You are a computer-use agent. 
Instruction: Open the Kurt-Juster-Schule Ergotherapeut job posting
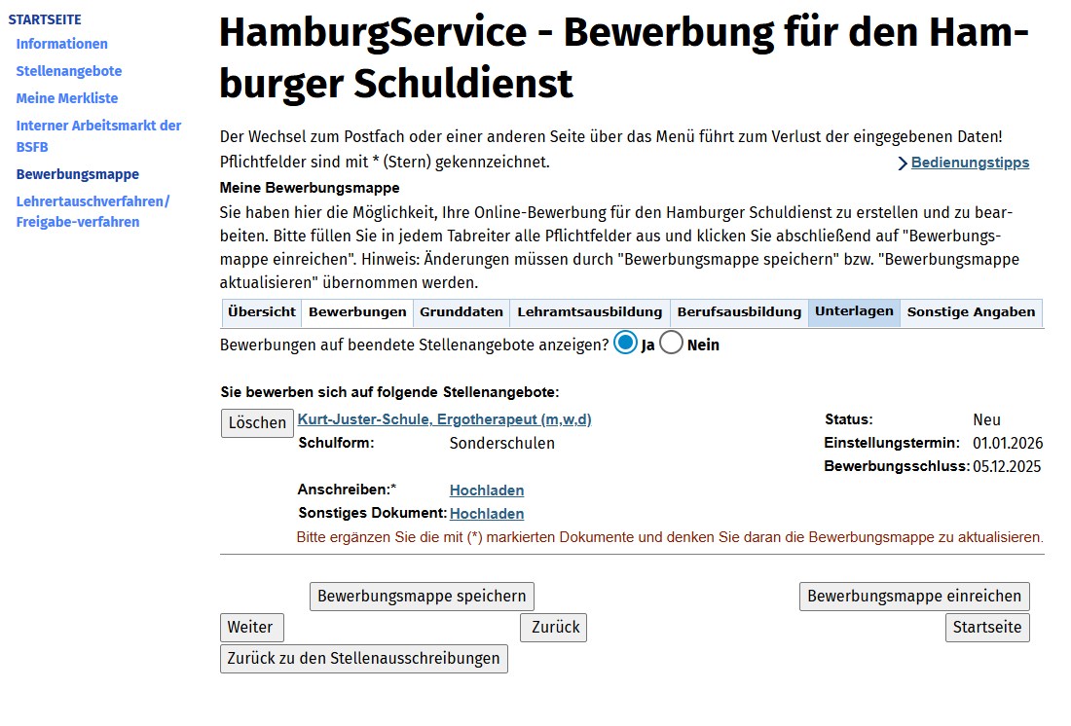tap(444, 419)
